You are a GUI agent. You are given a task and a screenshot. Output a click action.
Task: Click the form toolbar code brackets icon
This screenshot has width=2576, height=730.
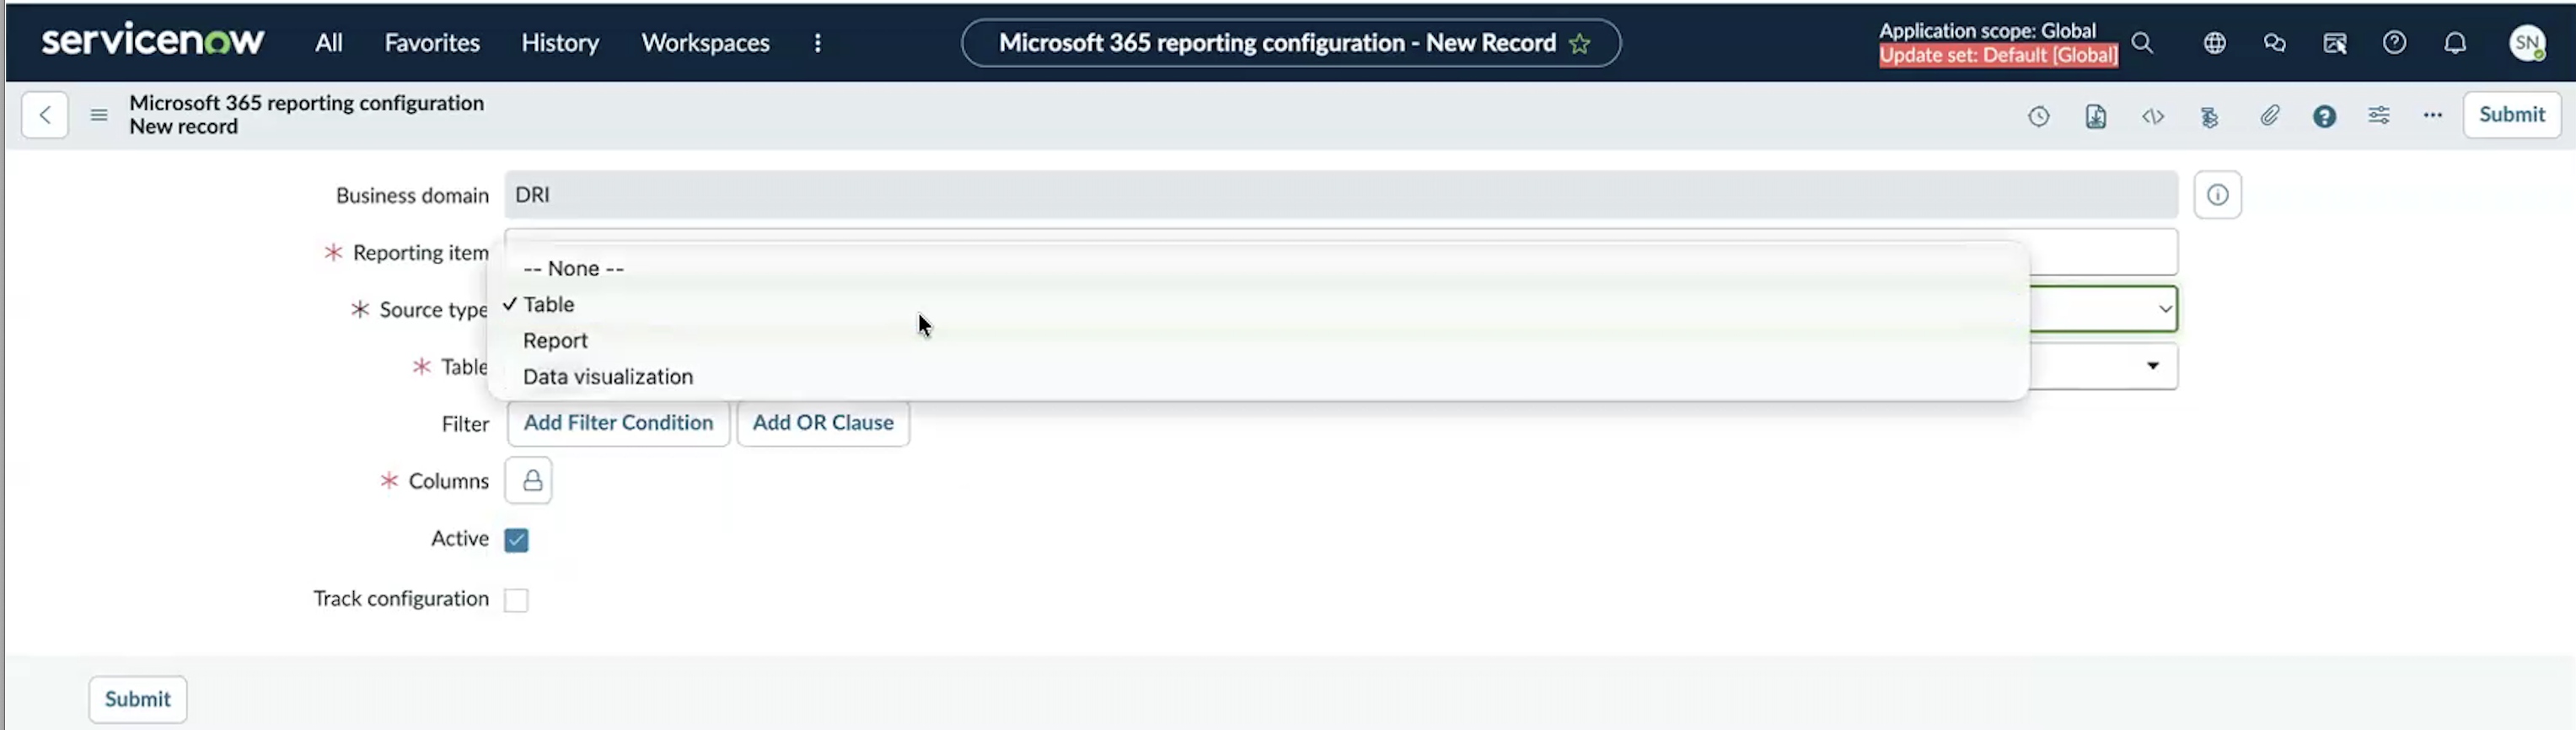[2153, 116]
